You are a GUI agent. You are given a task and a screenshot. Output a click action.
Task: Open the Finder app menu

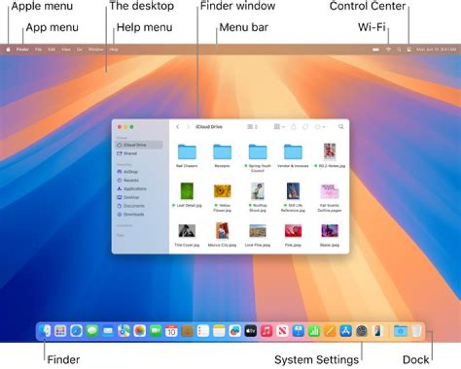[22, 50]
